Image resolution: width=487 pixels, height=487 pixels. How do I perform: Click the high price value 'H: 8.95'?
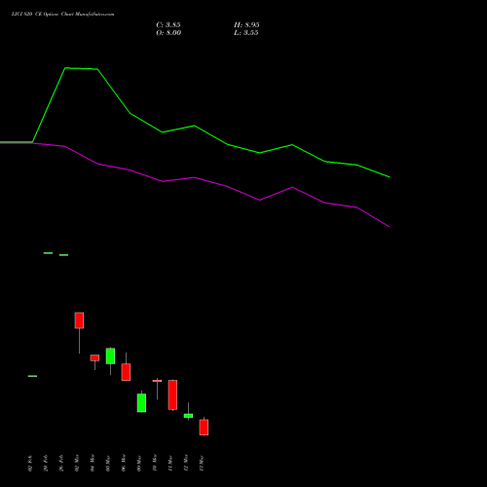(x=246, y=25)
